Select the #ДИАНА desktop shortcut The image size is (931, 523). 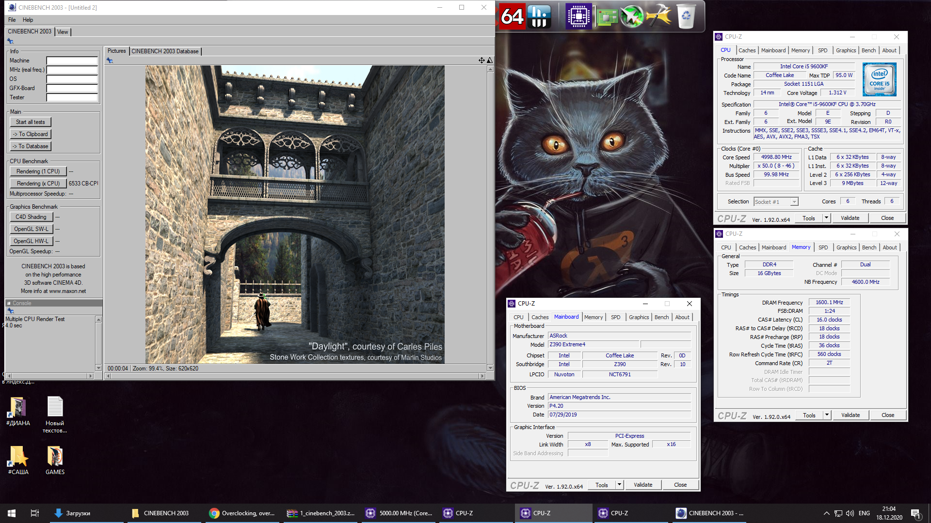(x=18, y=412)
